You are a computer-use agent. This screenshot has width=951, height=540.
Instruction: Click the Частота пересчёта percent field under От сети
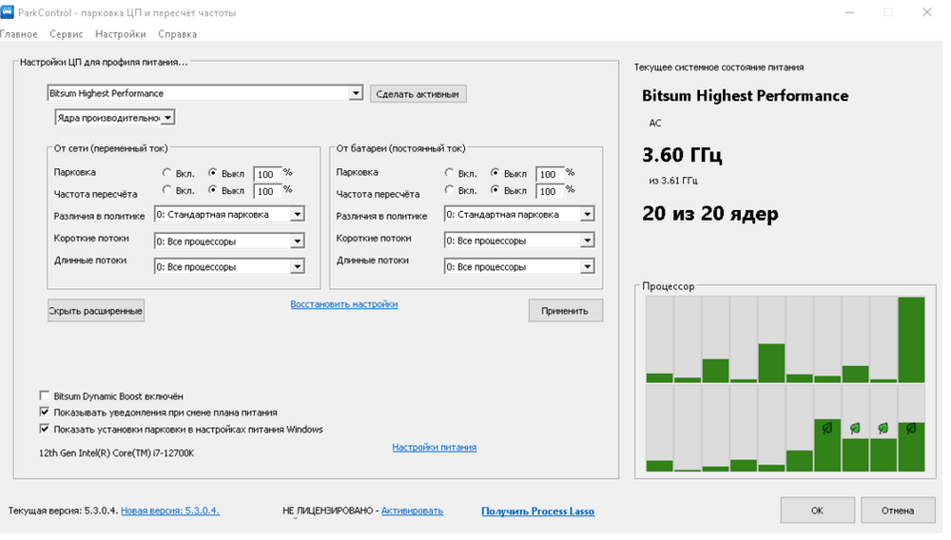pos(267,191)
